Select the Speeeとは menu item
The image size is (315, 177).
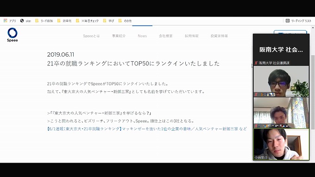[x=91, y=36]
